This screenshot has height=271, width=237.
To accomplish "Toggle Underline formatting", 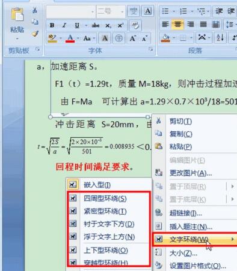I will point(77,25).
